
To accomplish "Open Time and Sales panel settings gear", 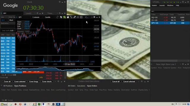I will point(60,13).
